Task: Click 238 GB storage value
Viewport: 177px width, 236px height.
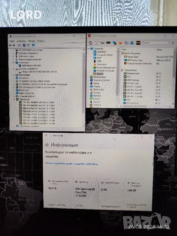Action: (132, 190)
